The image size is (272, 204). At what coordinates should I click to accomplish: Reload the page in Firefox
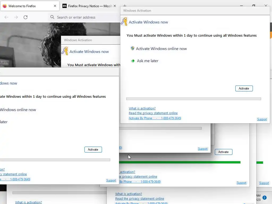(x=25, y=17)
